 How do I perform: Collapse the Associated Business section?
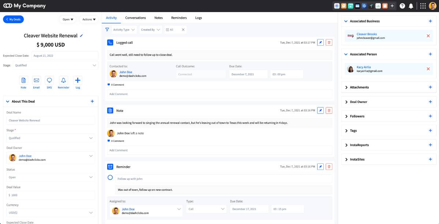click(x=346, y=21)
